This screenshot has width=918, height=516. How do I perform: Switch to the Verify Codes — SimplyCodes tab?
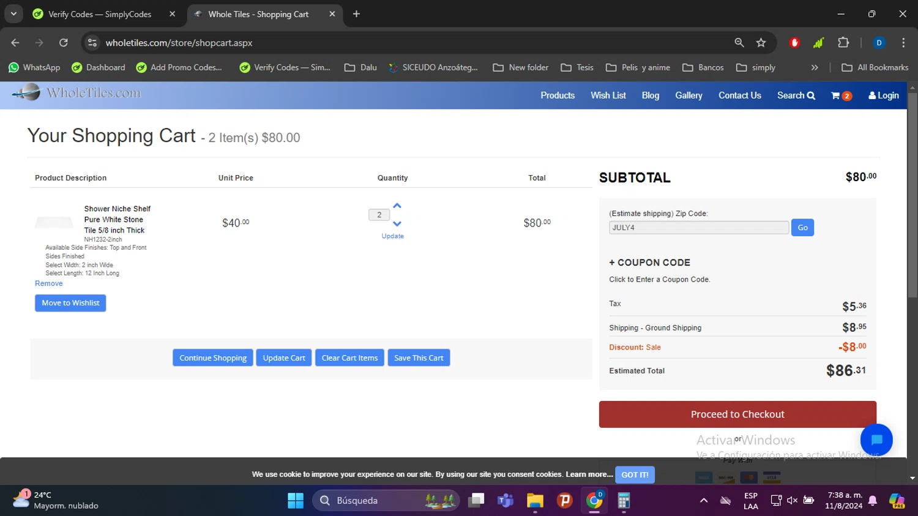(x=99, y=14)
